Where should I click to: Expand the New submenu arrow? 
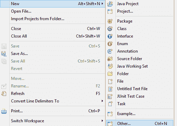point(102,4)
